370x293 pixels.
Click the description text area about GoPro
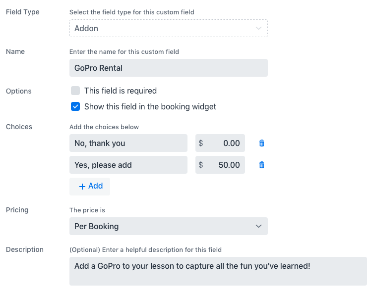[x=218, y=271]
